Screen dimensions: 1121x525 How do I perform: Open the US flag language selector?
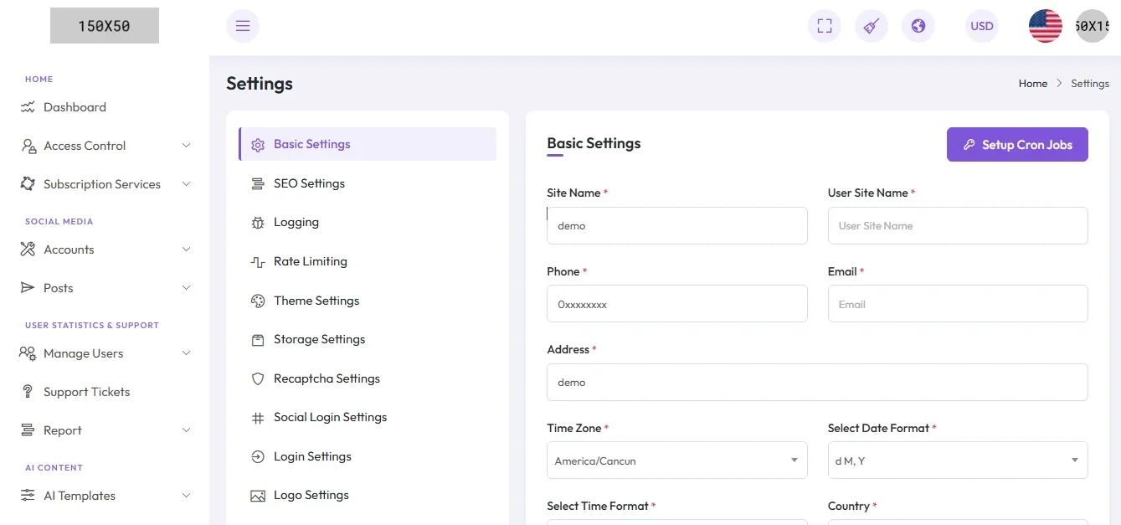(x=1046, y=26)
